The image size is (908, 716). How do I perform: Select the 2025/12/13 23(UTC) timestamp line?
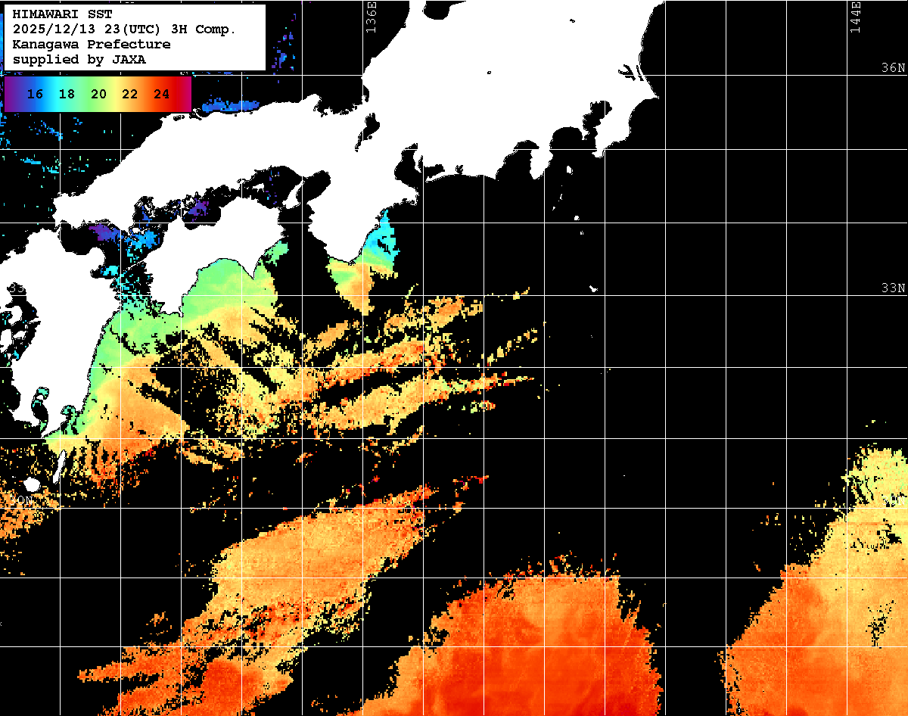pos(124,29)
